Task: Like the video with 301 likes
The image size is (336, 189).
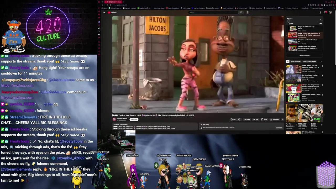Action: (233, 119)
